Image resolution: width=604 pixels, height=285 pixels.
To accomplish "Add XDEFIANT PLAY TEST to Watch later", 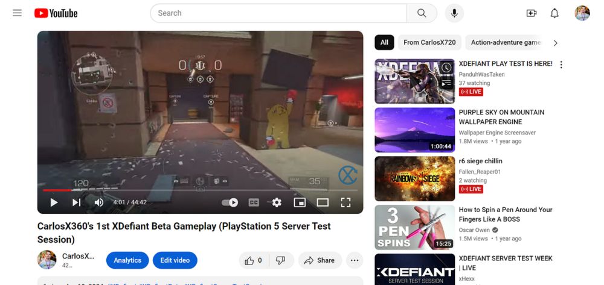I will coord(446,67).
